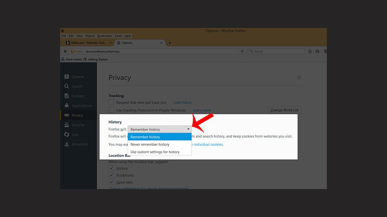The image size is (387, 217).
Task: Reload the page with the refresh icon
Action: 242,51
